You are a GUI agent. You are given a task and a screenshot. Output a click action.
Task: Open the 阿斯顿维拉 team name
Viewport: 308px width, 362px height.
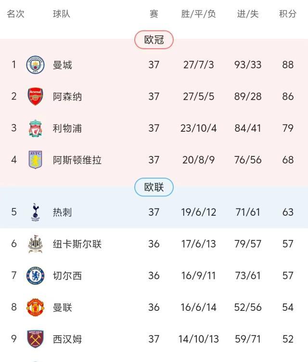click(x=77, y=160)
